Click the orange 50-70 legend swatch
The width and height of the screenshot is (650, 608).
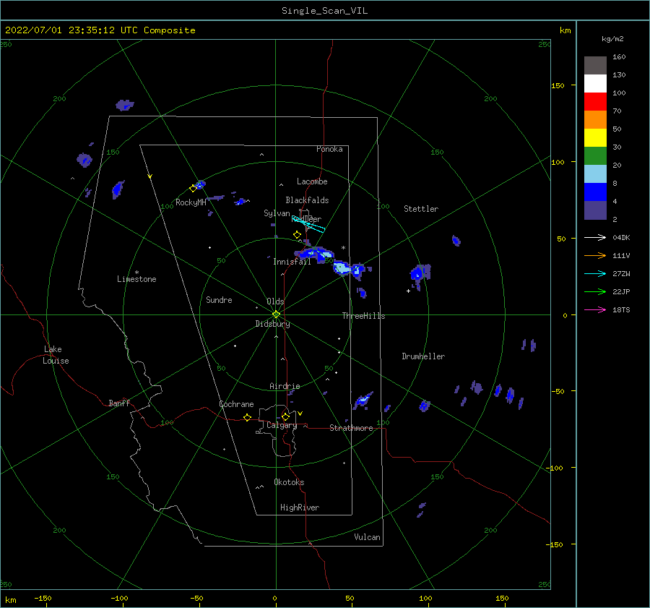[x=595, y=119]
